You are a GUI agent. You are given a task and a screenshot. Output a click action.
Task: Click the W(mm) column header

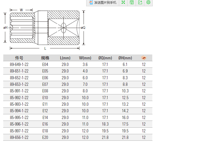pyautogui.click(x=85, y=58)
